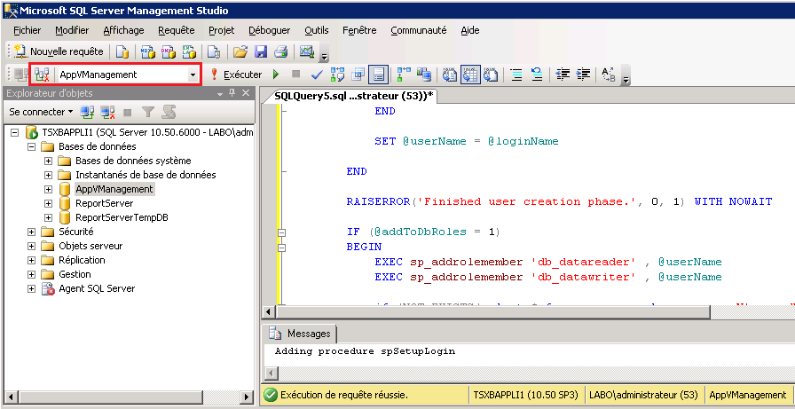795x409 pixels.
Task: Open the Fichier menu
Action: [28, 30]
